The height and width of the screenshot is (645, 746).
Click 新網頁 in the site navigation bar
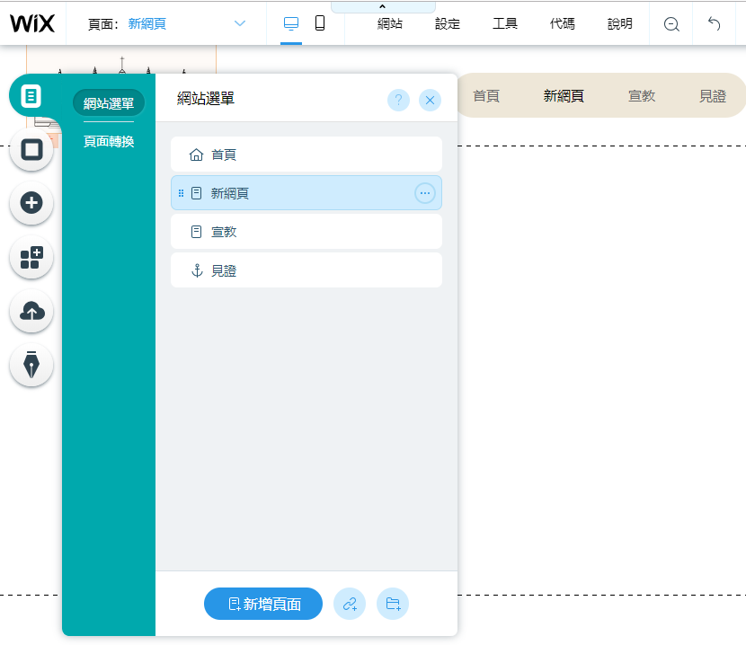tap(564, 96)
